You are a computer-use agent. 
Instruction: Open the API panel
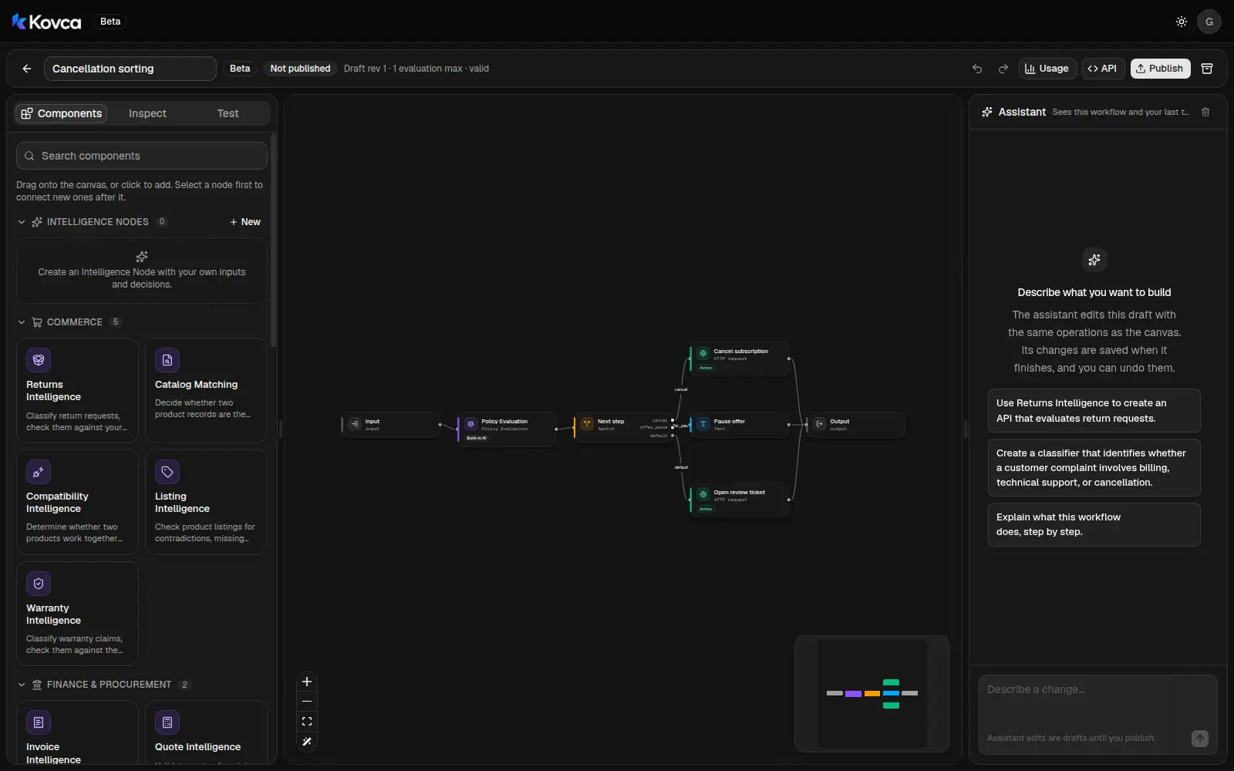point(1103,69)
